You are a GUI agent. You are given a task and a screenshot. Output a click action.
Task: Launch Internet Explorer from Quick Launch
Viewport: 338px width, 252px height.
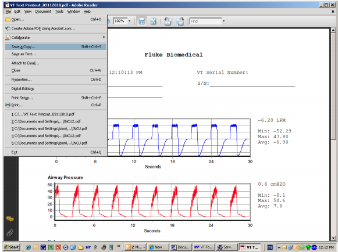point(29,247)
